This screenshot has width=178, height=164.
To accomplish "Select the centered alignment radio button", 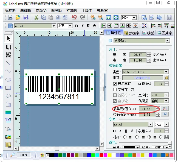I will coord(149,137).
